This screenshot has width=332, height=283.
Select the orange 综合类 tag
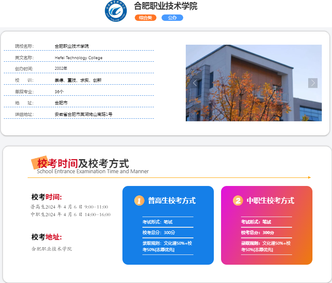pyautogui.click(x=145, y=18)
